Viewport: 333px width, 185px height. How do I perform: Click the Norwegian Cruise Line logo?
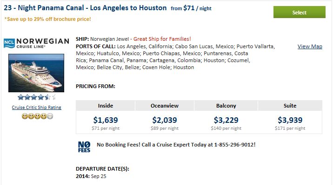click(x=36, y=43)
